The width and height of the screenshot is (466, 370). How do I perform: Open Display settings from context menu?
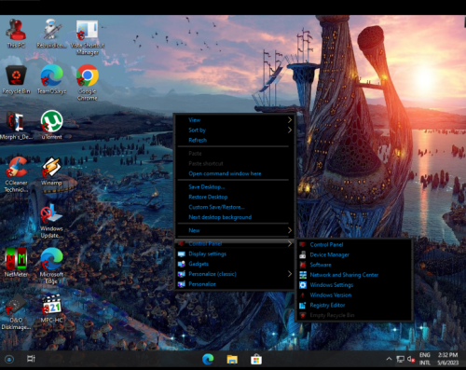click(235, 254)
